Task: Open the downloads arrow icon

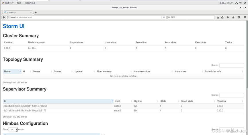Action: point(228,18)
